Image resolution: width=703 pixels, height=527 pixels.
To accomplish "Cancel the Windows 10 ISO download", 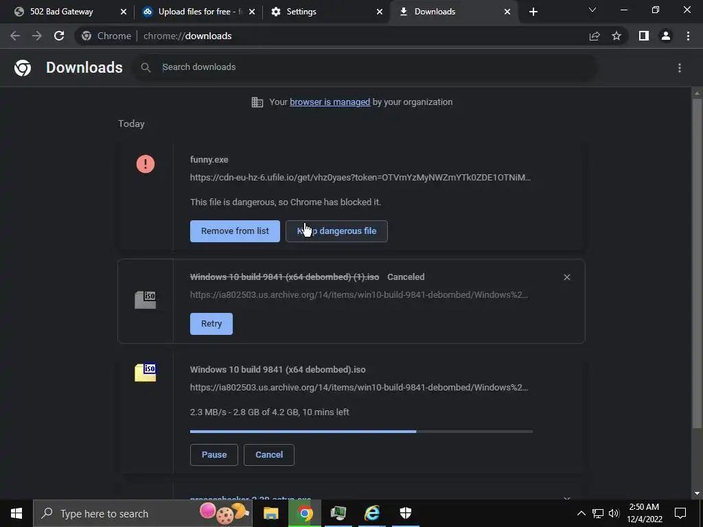I will pyautogui.click(x=269, y=455).
